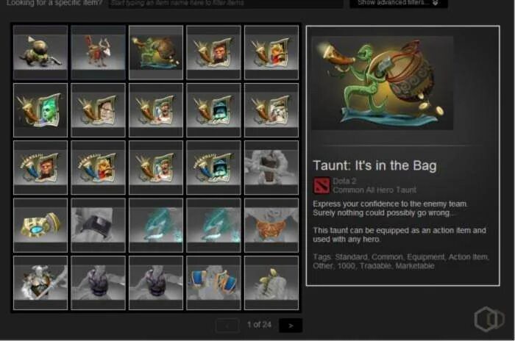Select the gray stone tower item
Screen dimensions: 515x341
pos(271,168)
